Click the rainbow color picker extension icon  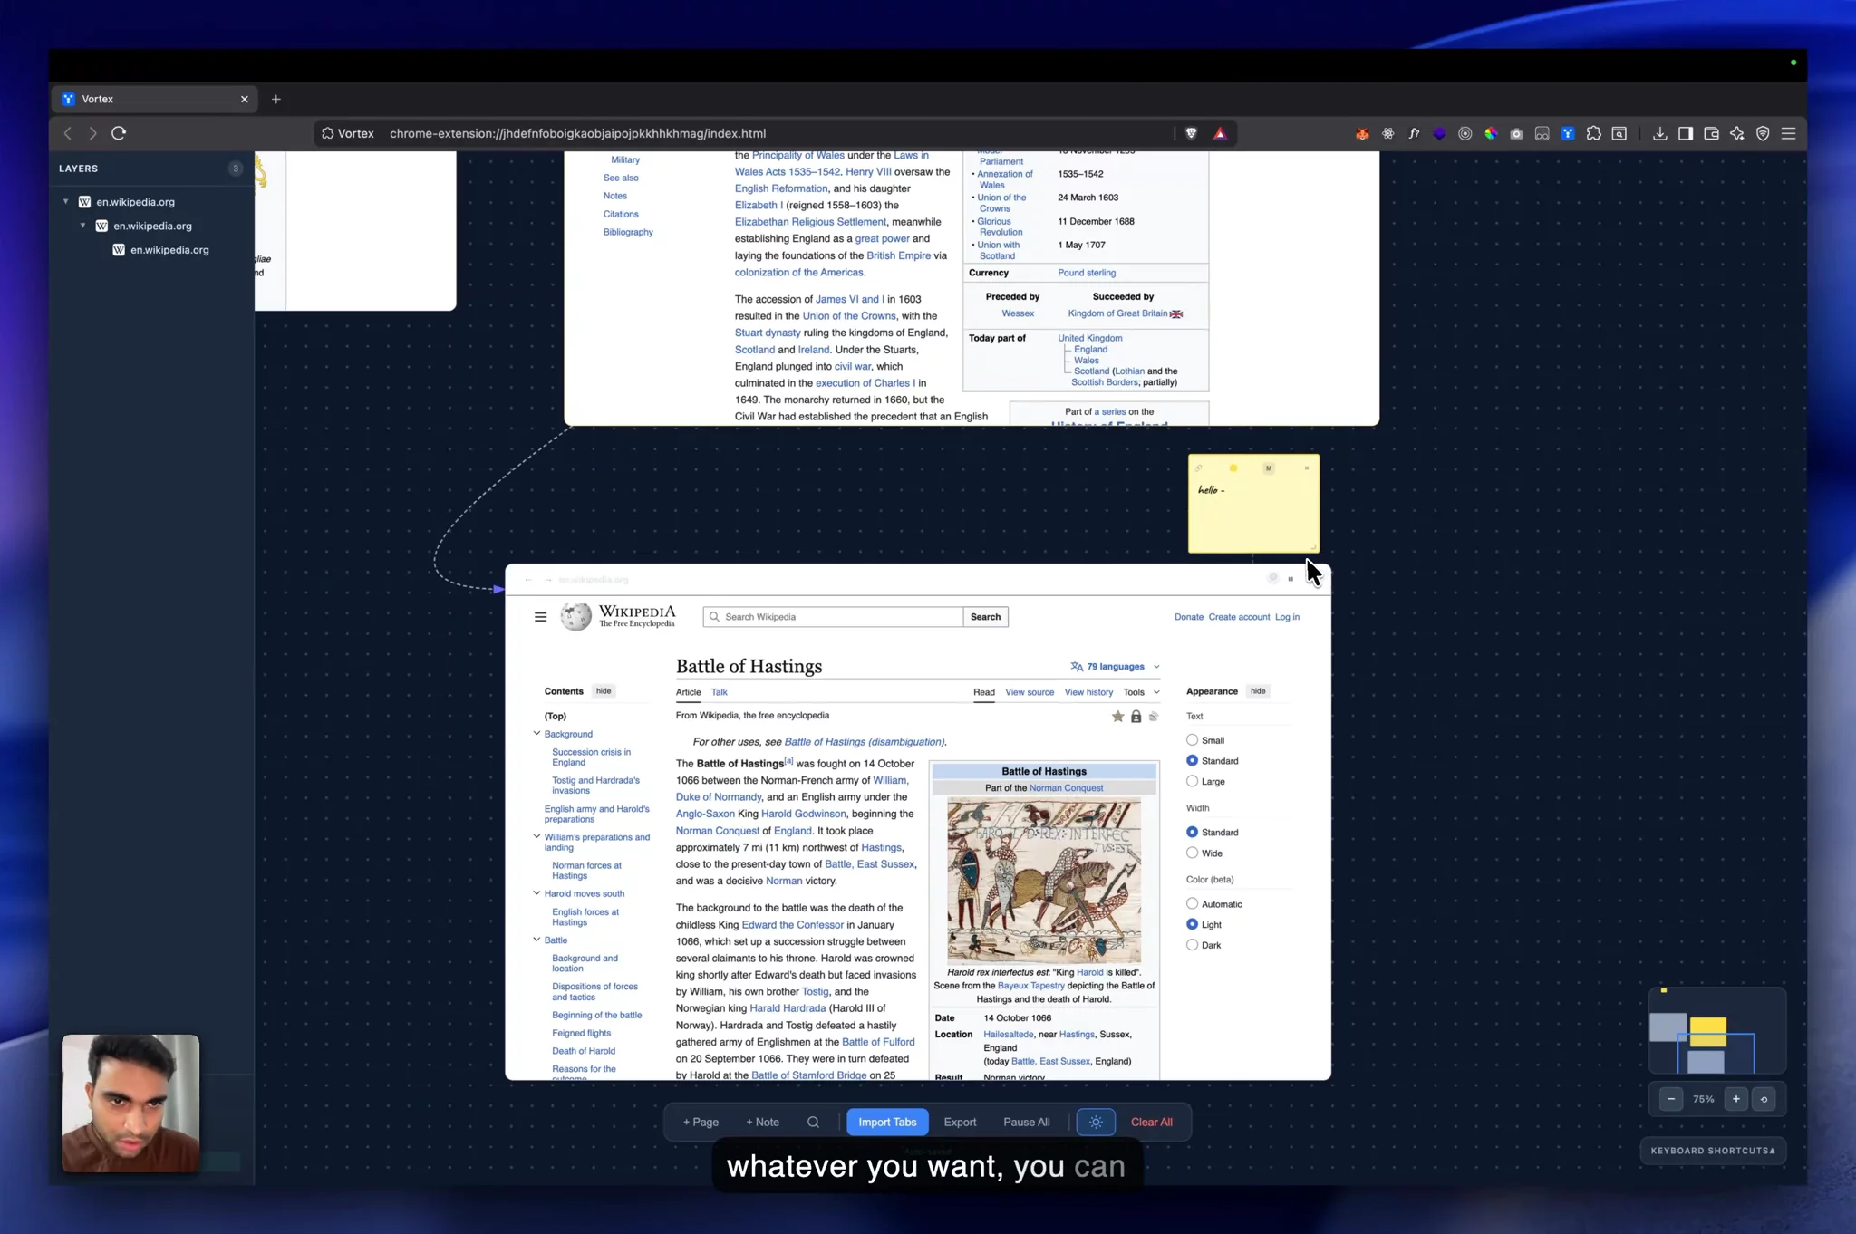pyautogui.click(x=1491, y=133)
